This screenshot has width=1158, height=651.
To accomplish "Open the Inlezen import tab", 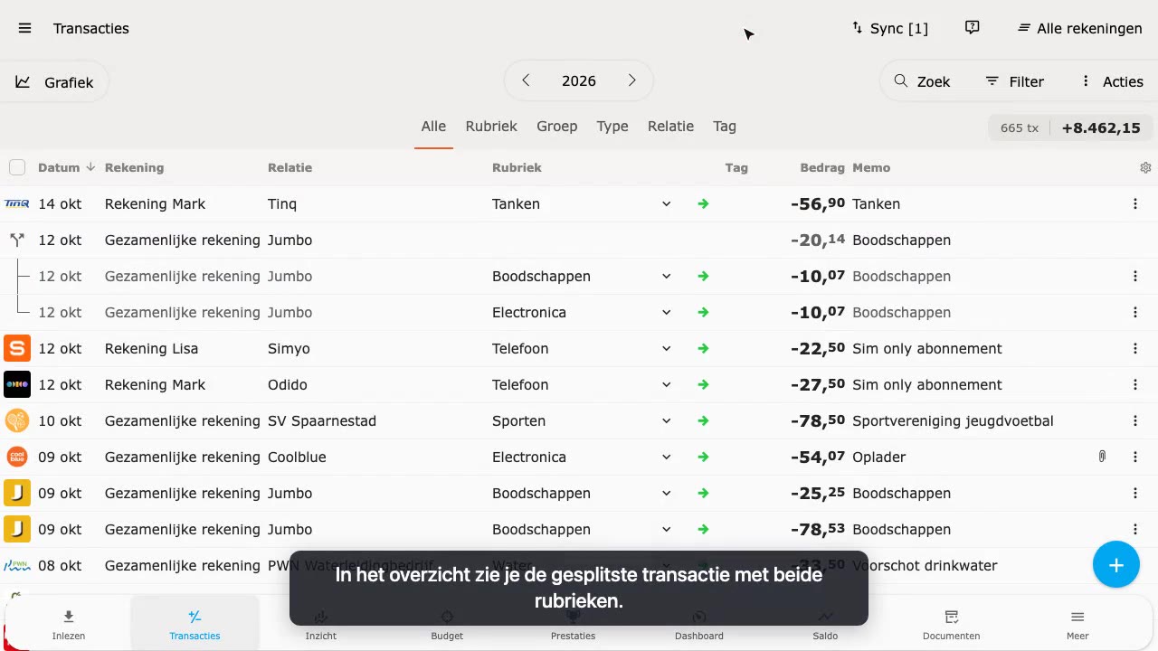I will (69, 624).
